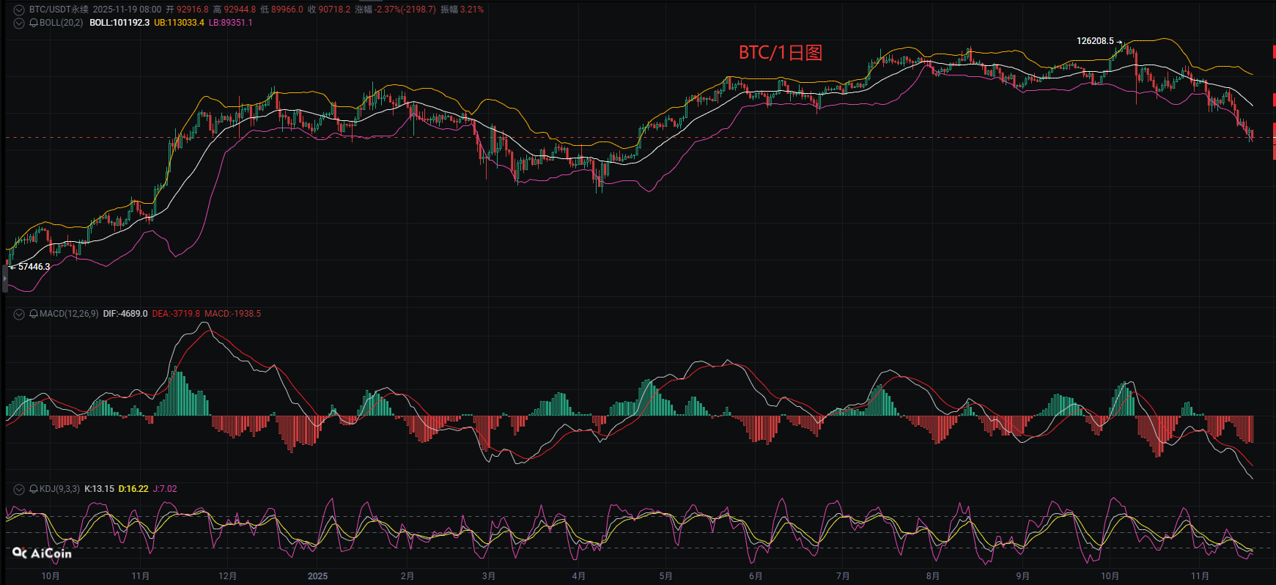Viewport: 1276px width, 585px height.
Task: Click the AiCoin logo watermark
Action: point(43,553)
